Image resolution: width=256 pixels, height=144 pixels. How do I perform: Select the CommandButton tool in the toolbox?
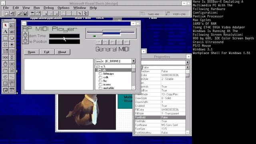point(12,38)
